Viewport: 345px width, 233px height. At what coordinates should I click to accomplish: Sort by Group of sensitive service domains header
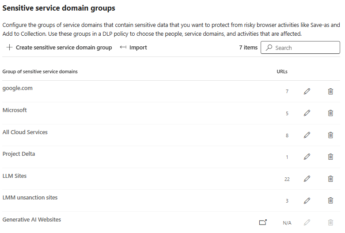coord(40,71)
